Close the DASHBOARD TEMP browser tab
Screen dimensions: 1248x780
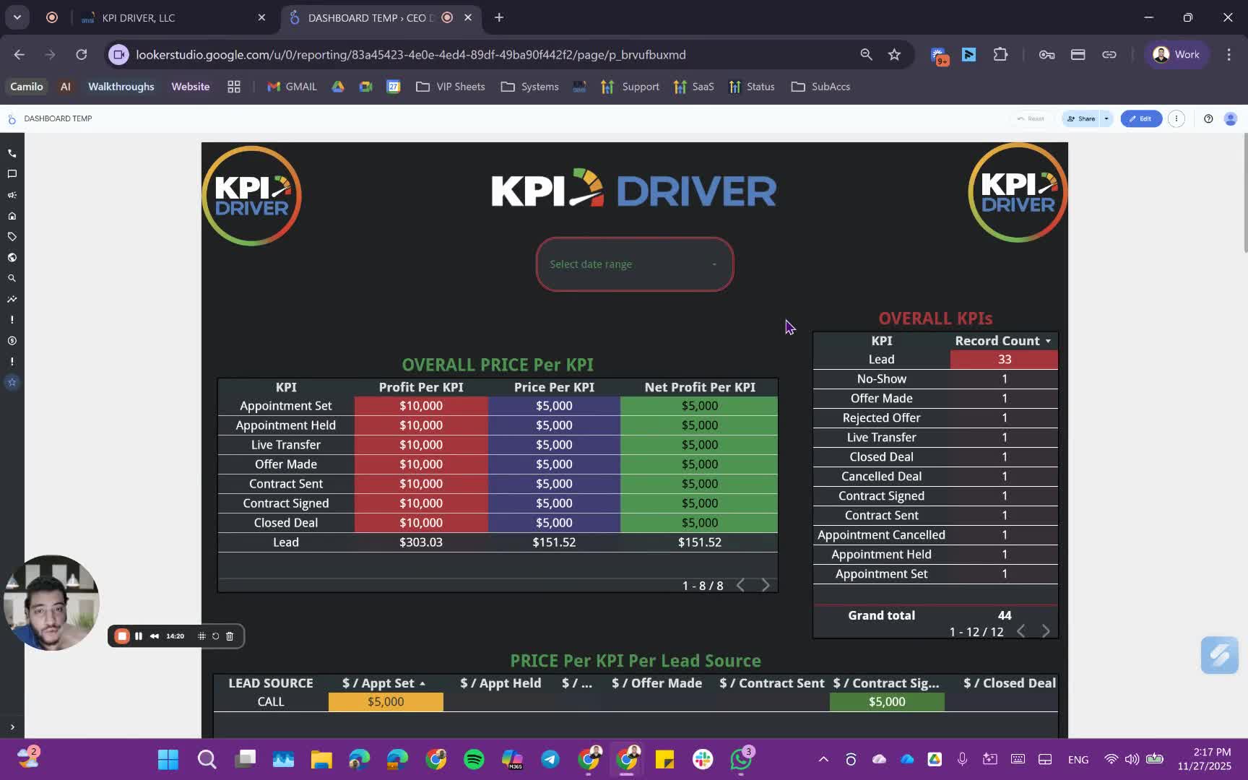468,17
